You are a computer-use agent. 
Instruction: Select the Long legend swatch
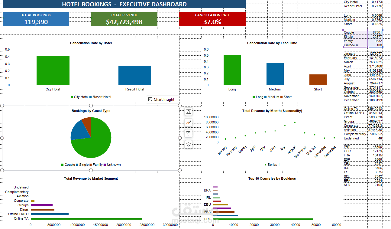(x=254, y=97)
